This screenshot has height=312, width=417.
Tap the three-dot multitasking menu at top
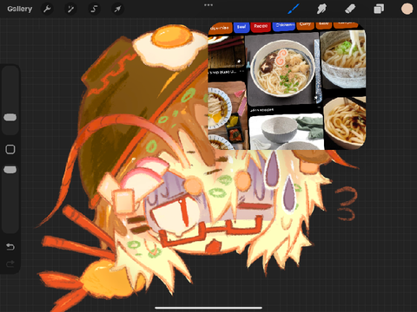(208, 5)
